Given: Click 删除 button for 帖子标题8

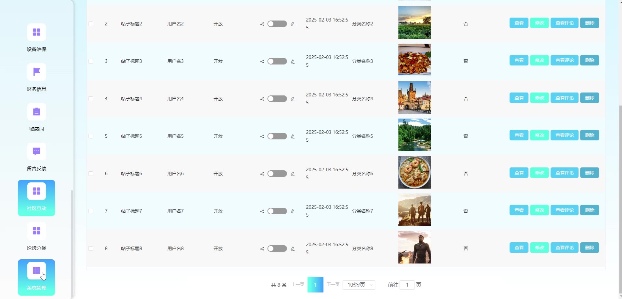Looking at the screenshot, I should point(589,248).
